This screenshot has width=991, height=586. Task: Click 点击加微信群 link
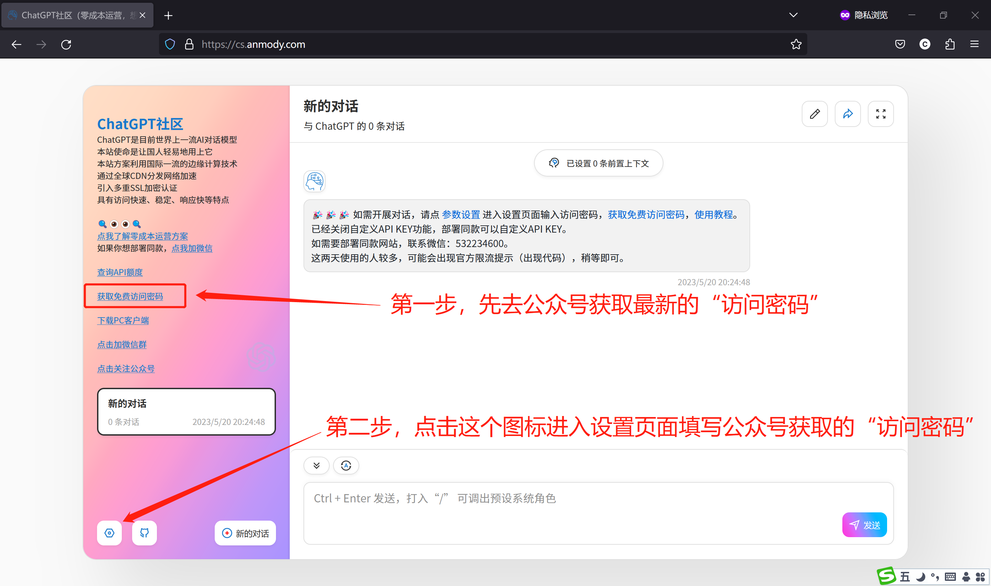121,344
